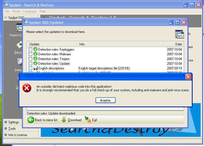The width and height of the screenshot is (204, 146).
Task: Tick the Detection rules: Trojans checkbox
Action: point(30,59)
